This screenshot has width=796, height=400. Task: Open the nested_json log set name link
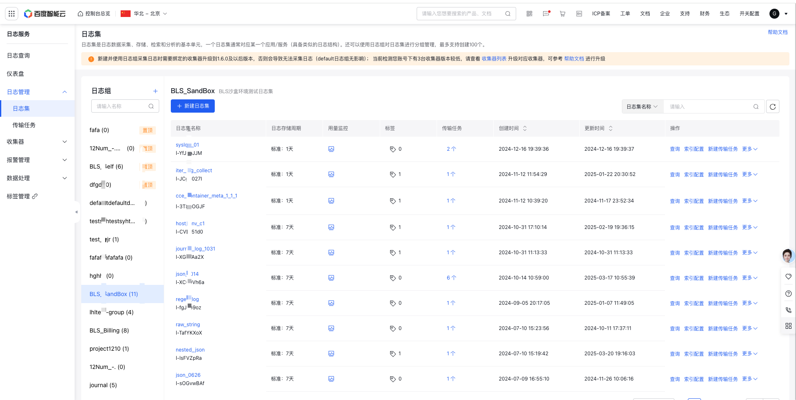(190, 350)
